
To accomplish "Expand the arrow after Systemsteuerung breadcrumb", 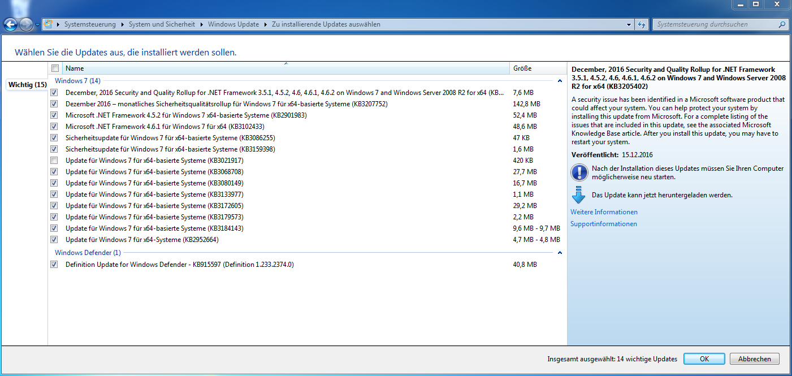I will point(122,24).
